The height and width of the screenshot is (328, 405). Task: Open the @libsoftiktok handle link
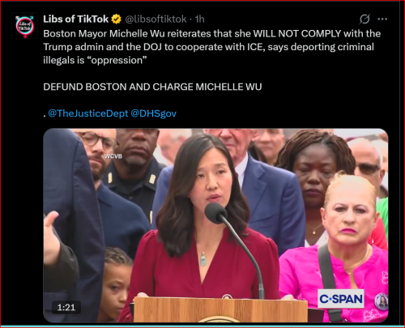156,19
